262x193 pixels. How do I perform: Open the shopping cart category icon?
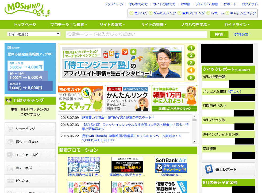click(x=10, y=129)
